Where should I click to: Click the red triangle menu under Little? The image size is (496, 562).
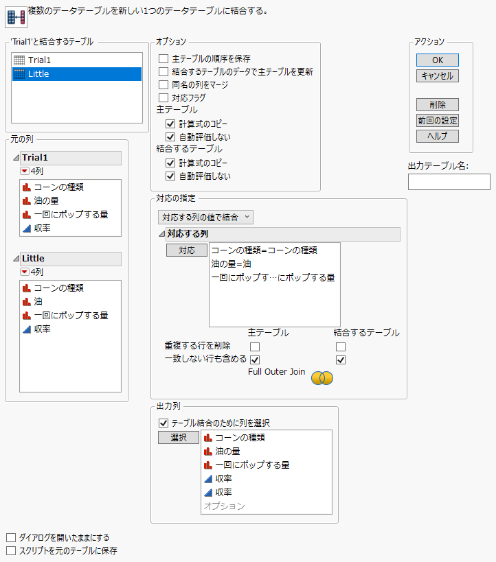25,272
